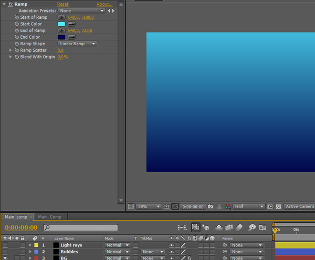Screen dimensions: 315x260
Task: Show the Bubbles layer eye toggle
Action: click(5, 252)
